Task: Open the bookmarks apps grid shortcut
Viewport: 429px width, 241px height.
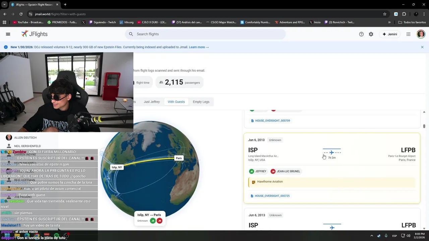Action: point(4,22)
